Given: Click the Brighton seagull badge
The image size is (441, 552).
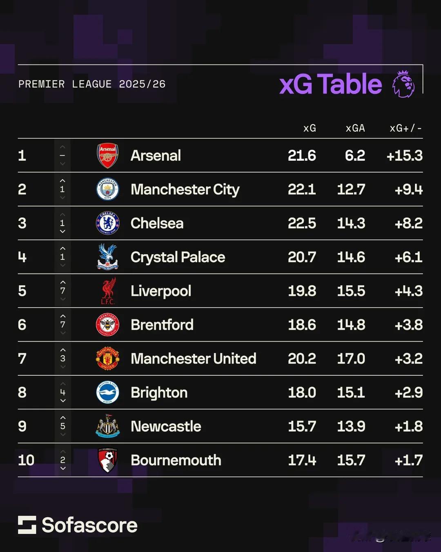Looking at the screenshot, I should pos(107,393).
